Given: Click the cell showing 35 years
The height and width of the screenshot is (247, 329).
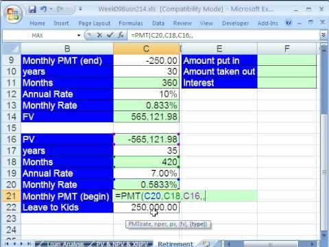Looking at the screenshot, I should click(x=146, y=151).
